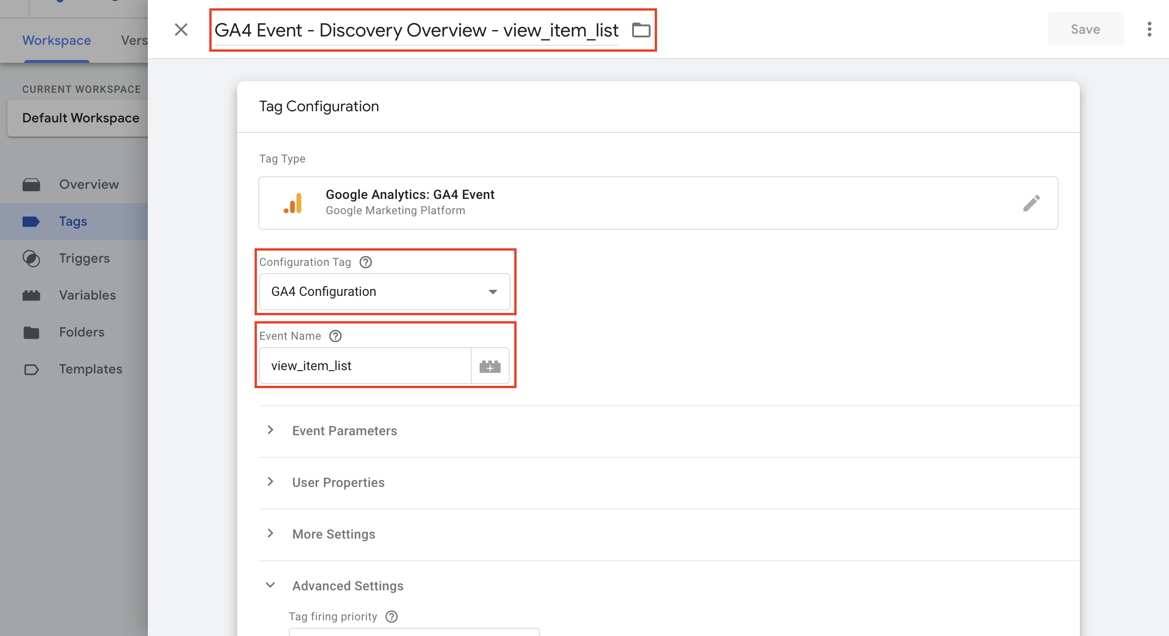Click the insert variable icon beside Event Name
The width and height of the screenshot is (1169, 636).
tap(490, 366)
